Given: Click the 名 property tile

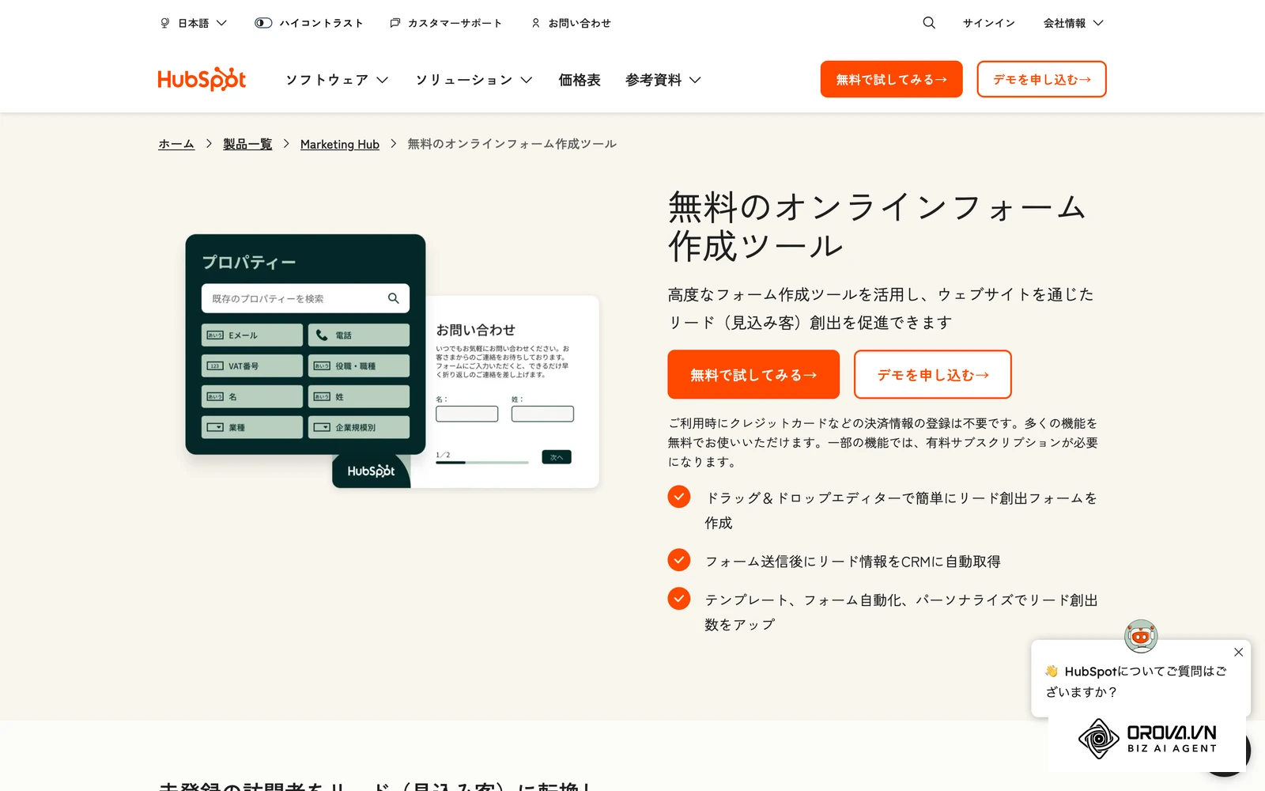Looking at the screenshot, I should 252,396.
